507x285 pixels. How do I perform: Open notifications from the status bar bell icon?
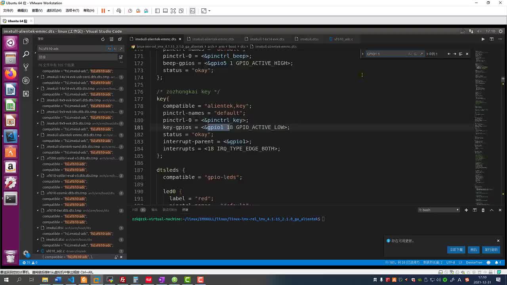[x=499, y=262]
